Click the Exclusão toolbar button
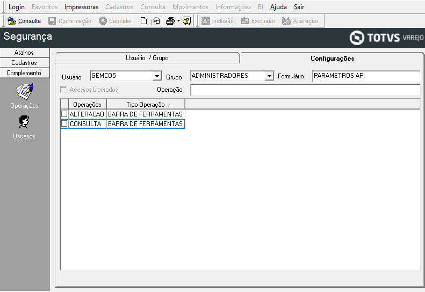The width and height of the screenshot is (425, 292). pyautogui.click(x=258, y=21)
